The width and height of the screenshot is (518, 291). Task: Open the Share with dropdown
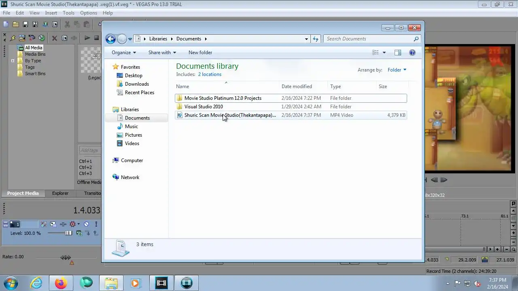pos(162,53)
